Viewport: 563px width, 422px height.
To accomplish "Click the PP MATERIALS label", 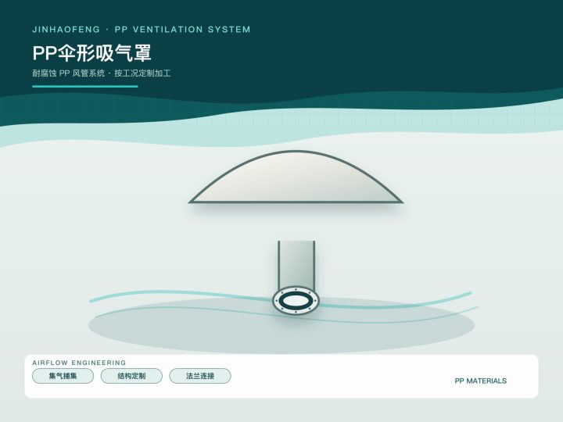I will point(480,381).
